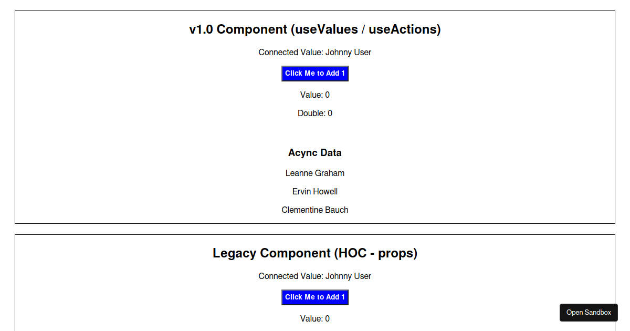This screenshot has width=630, height=331.
Task: Click the name 'Clementine Bauch'
Action: pos(314,210)
